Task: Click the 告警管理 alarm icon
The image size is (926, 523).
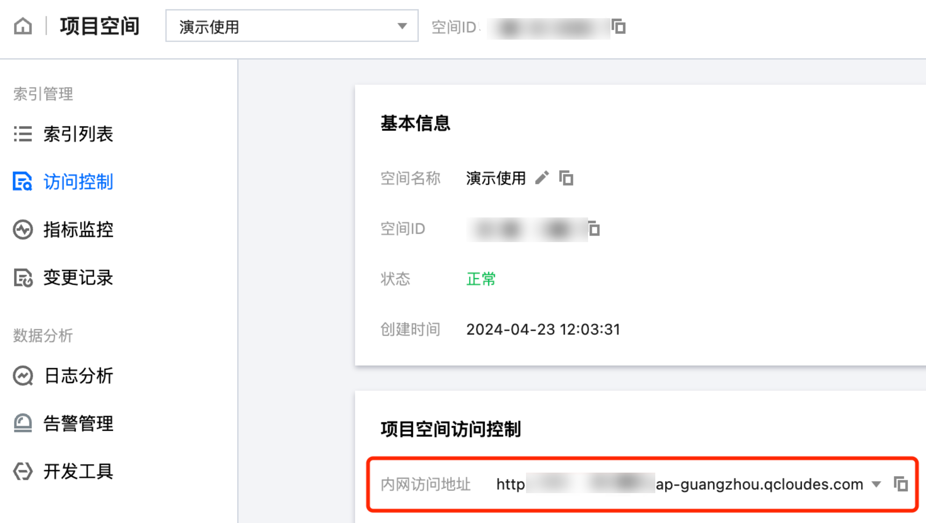Action: coord(22,424)
